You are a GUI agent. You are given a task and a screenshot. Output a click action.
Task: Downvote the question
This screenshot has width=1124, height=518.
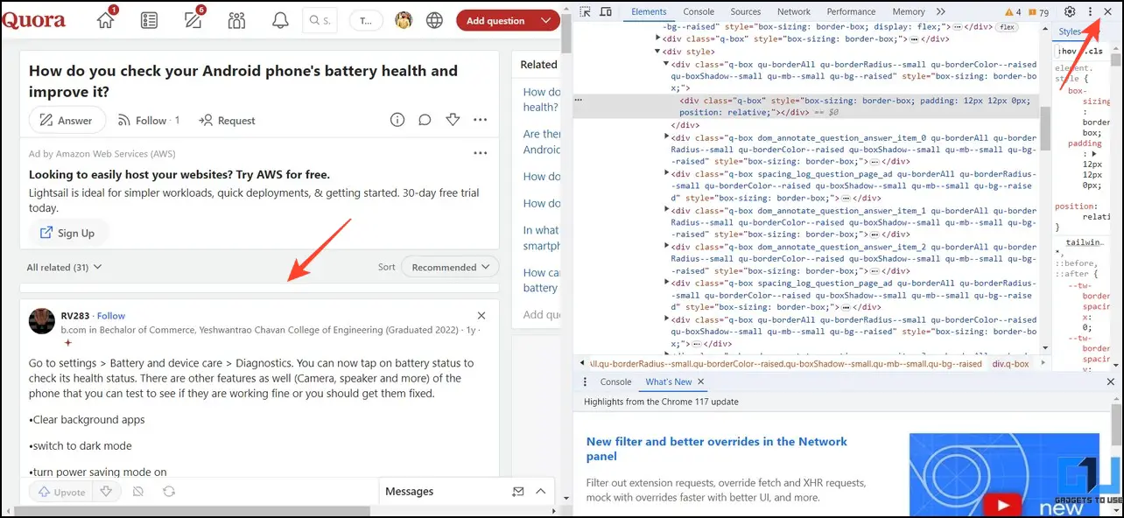coord(453,120)
